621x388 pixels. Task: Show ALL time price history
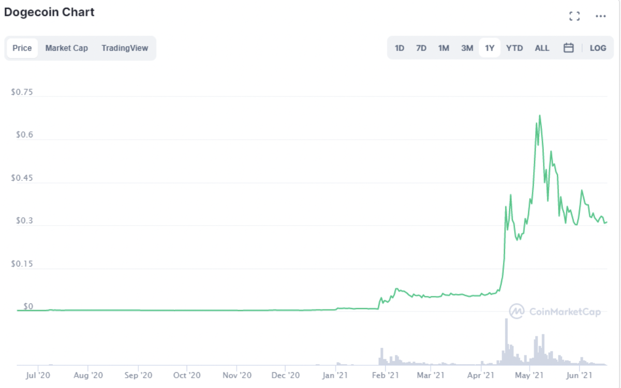[542, 48]
